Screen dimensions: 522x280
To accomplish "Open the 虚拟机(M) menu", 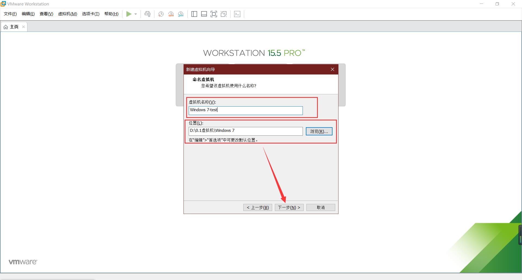I will click(68, 14).
